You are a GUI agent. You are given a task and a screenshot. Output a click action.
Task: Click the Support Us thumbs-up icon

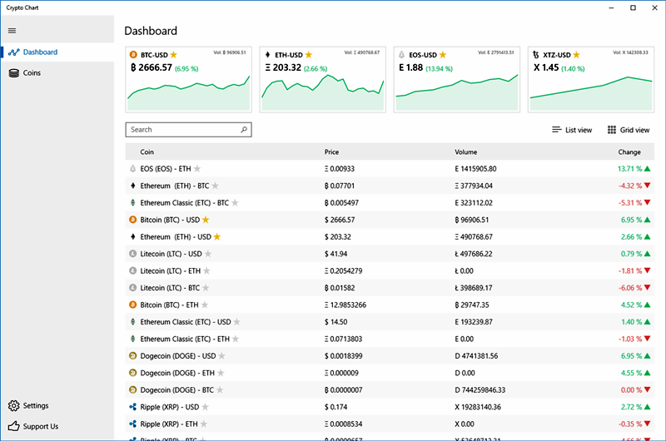13,426
